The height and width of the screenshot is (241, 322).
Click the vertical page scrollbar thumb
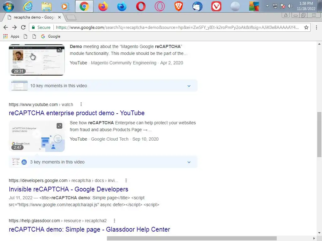[319, 134]
